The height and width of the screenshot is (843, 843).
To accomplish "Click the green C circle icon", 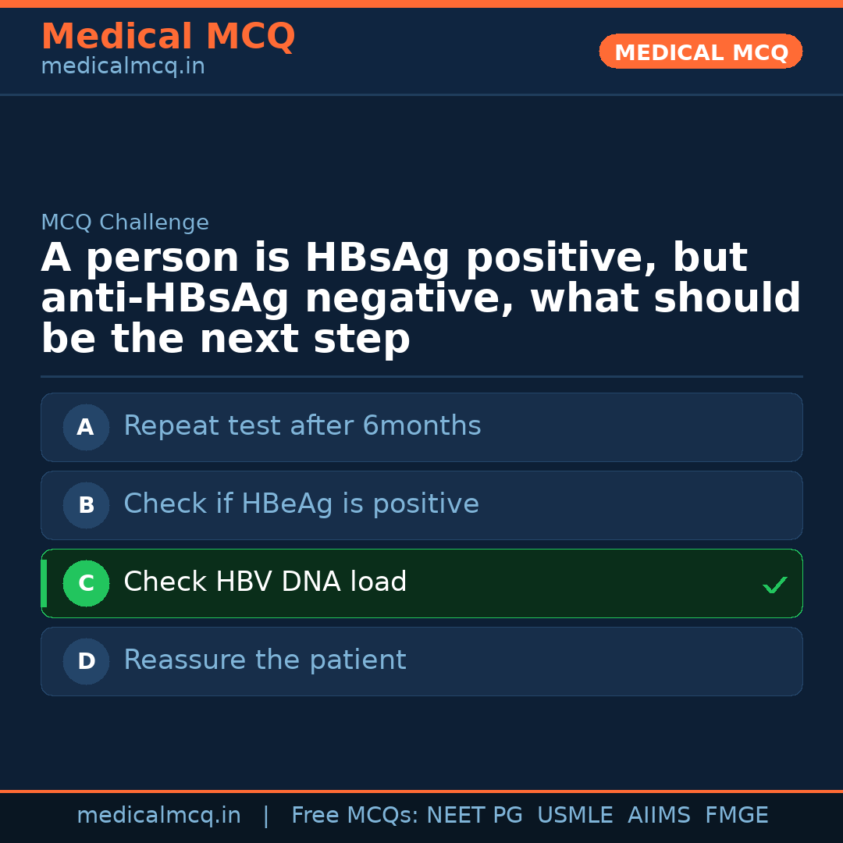I will coord(86,583).
